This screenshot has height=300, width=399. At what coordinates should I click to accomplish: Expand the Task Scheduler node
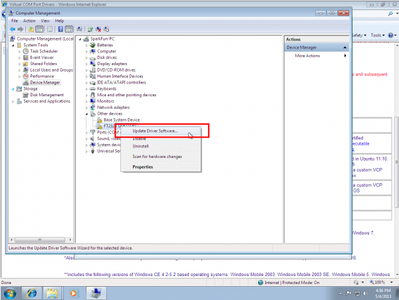click(19, 51)
